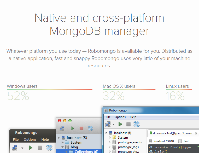Expand the prototype_events database node
This screenshot has width=199, height=153.
coord(110,142)
